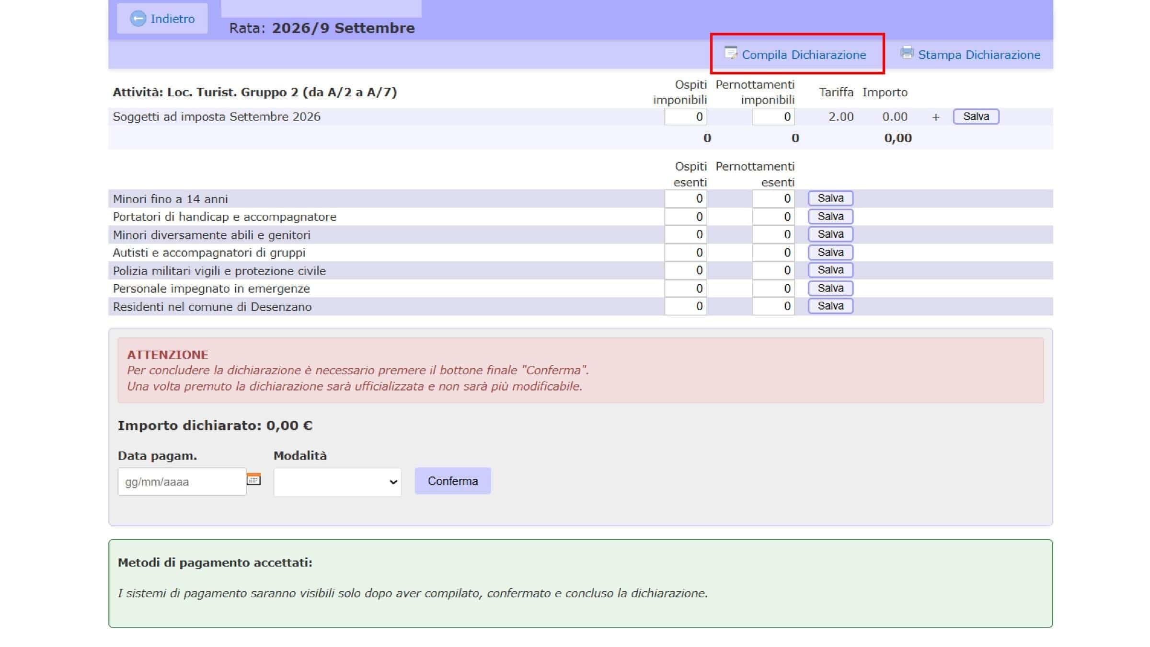Click the Indietro back arrow icon
The width and height of the screenshot is (1150, 647).
(x=138, y=19)
